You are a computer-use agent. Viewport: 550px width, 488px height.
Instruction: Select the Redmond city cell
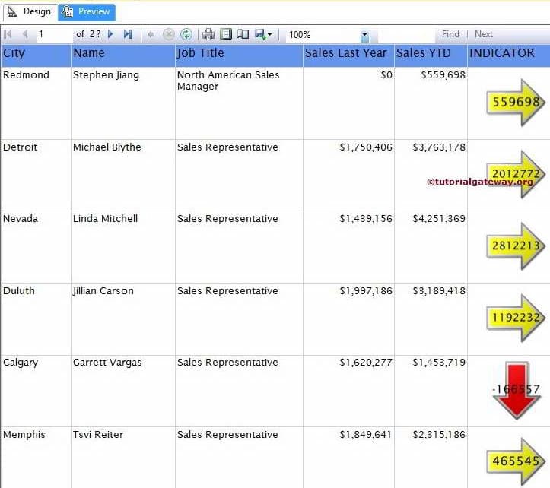[x=36, y=103]
